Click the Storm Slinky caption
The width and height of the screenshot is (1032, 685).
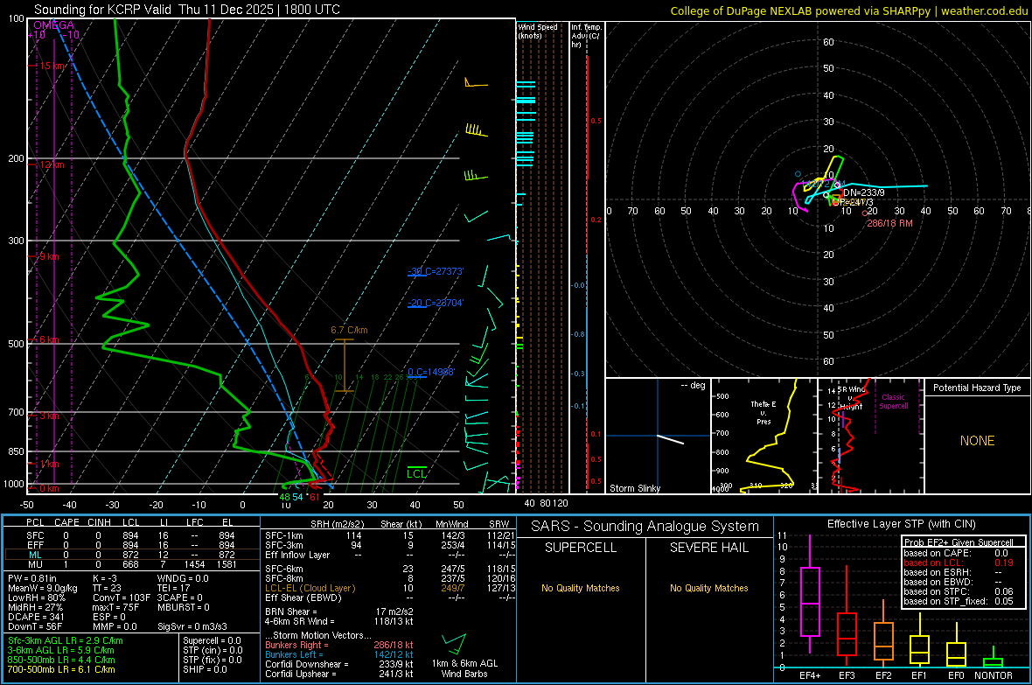[x=634, y=488]
